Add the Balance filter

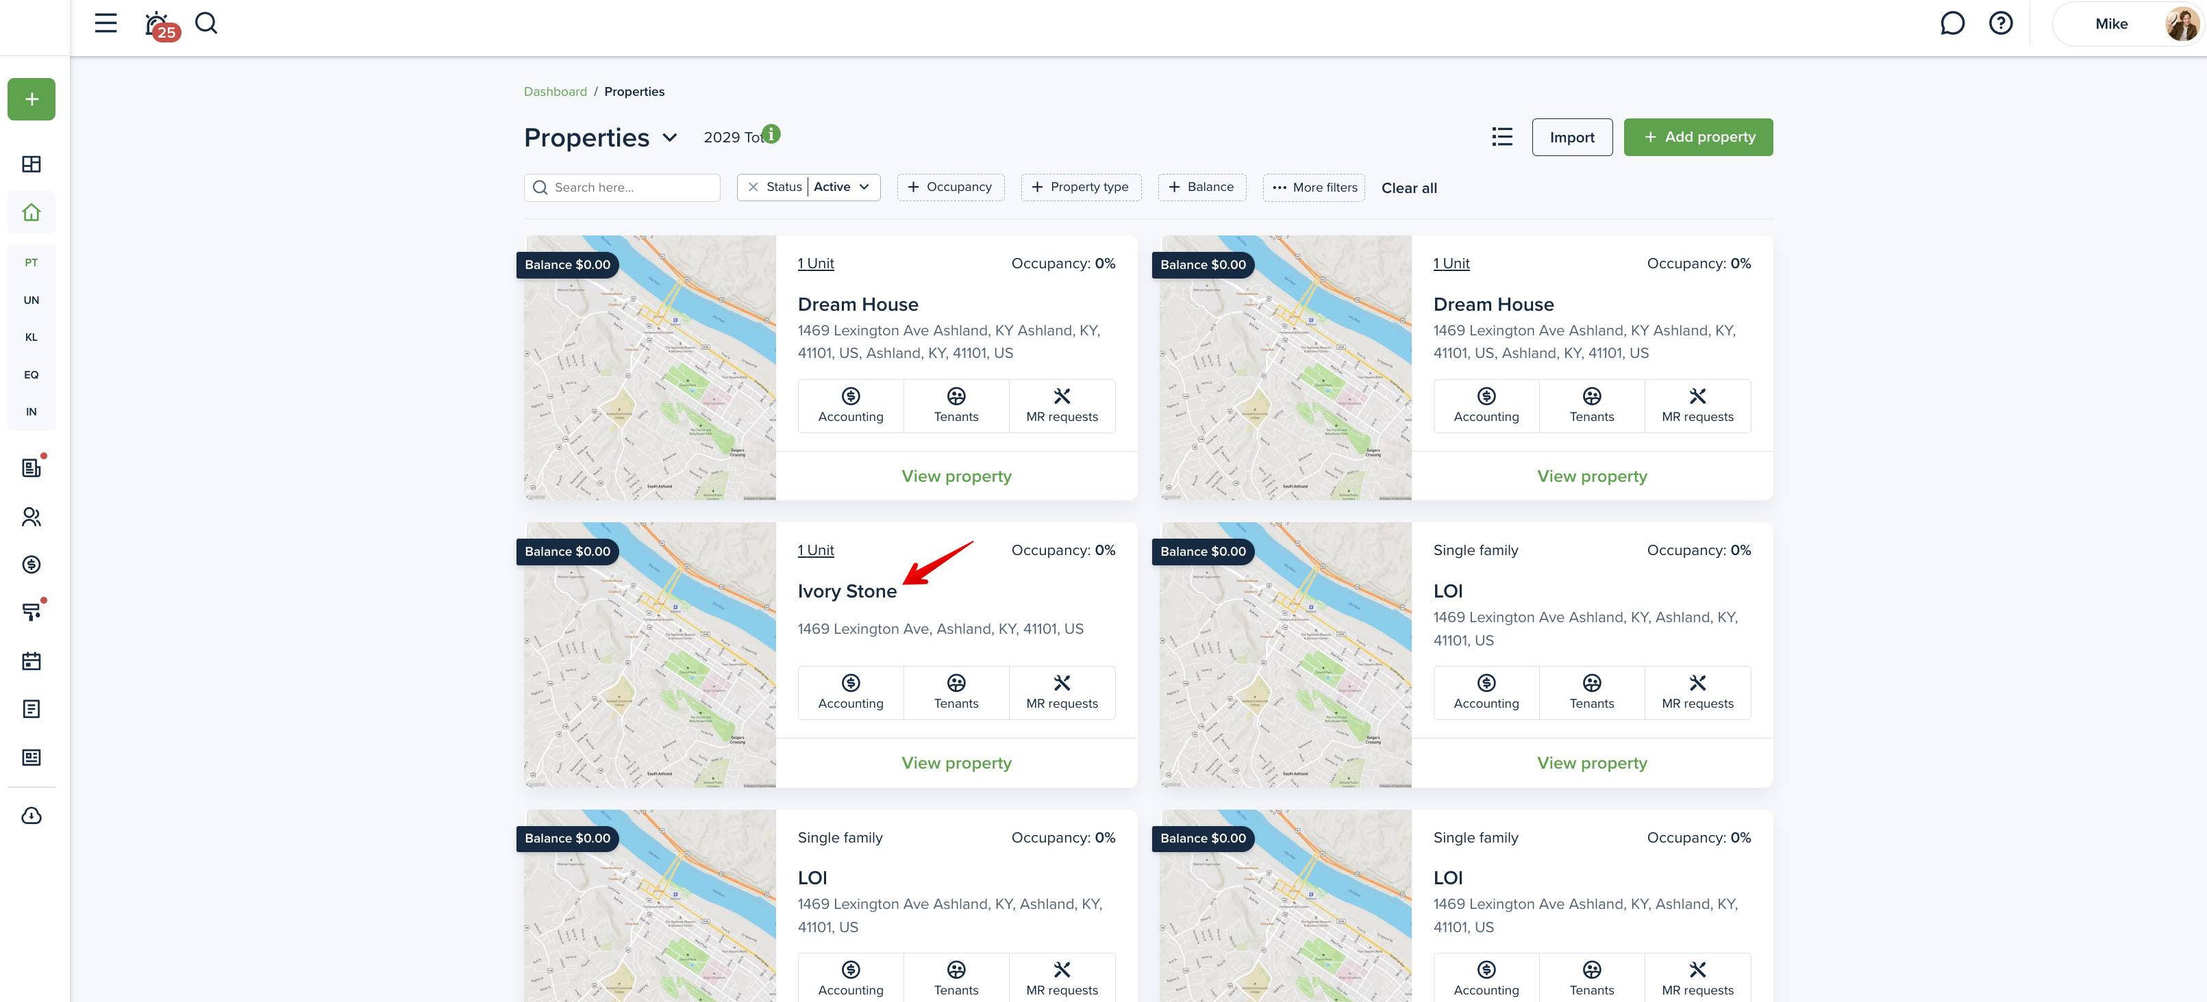tap(1201, 187)
